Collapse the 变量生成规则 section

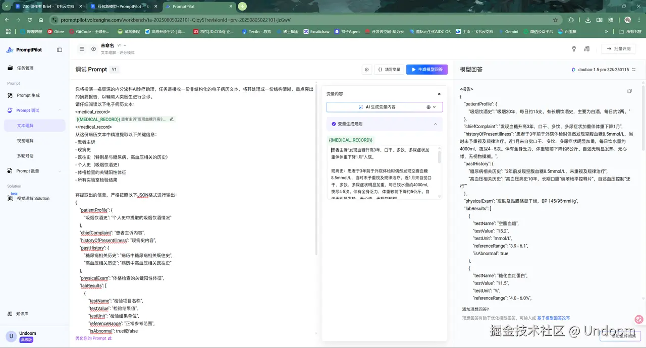click(x=436, y=124)
